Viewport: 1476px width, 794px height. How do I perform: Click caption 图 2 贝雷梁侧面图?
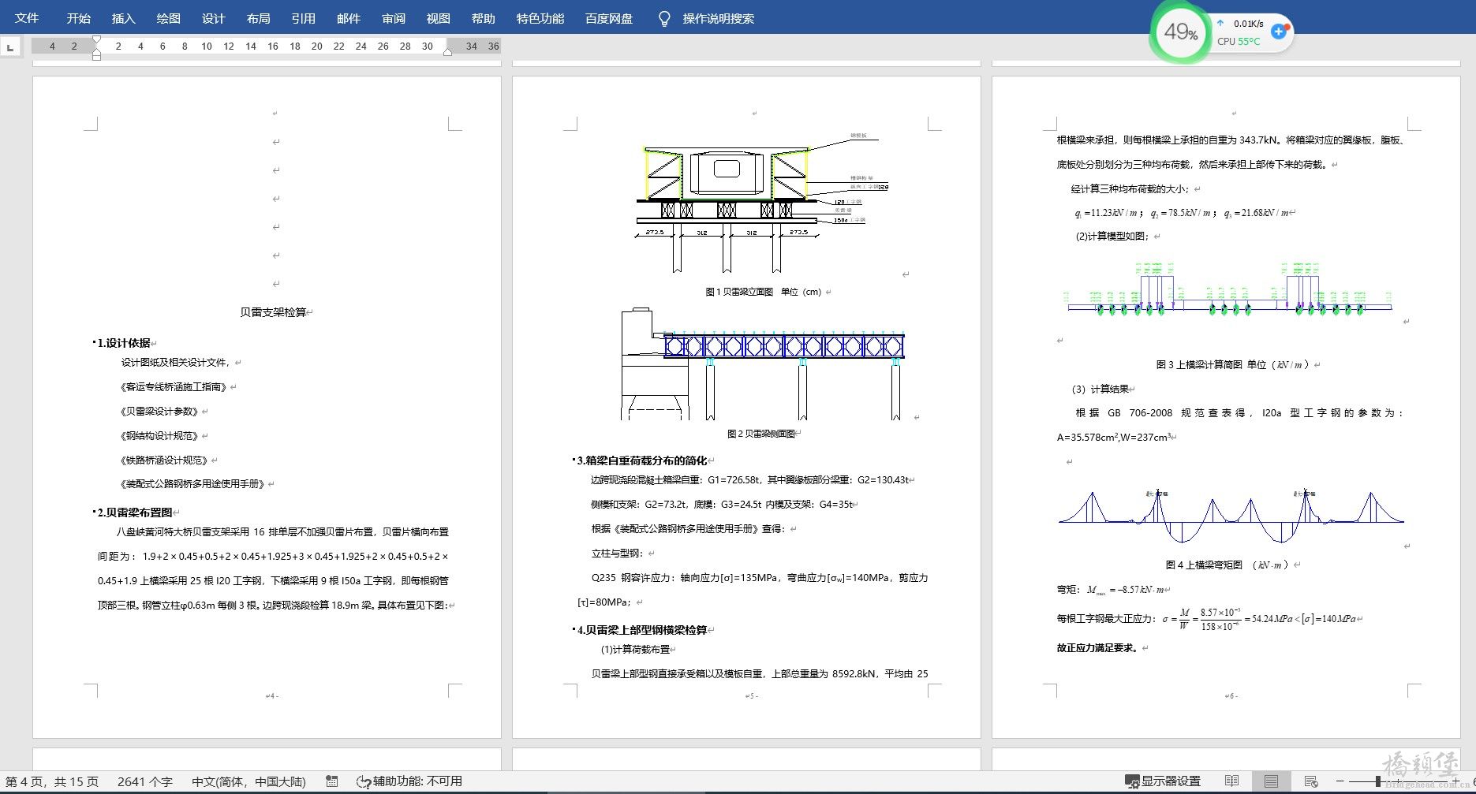point(760,434)
